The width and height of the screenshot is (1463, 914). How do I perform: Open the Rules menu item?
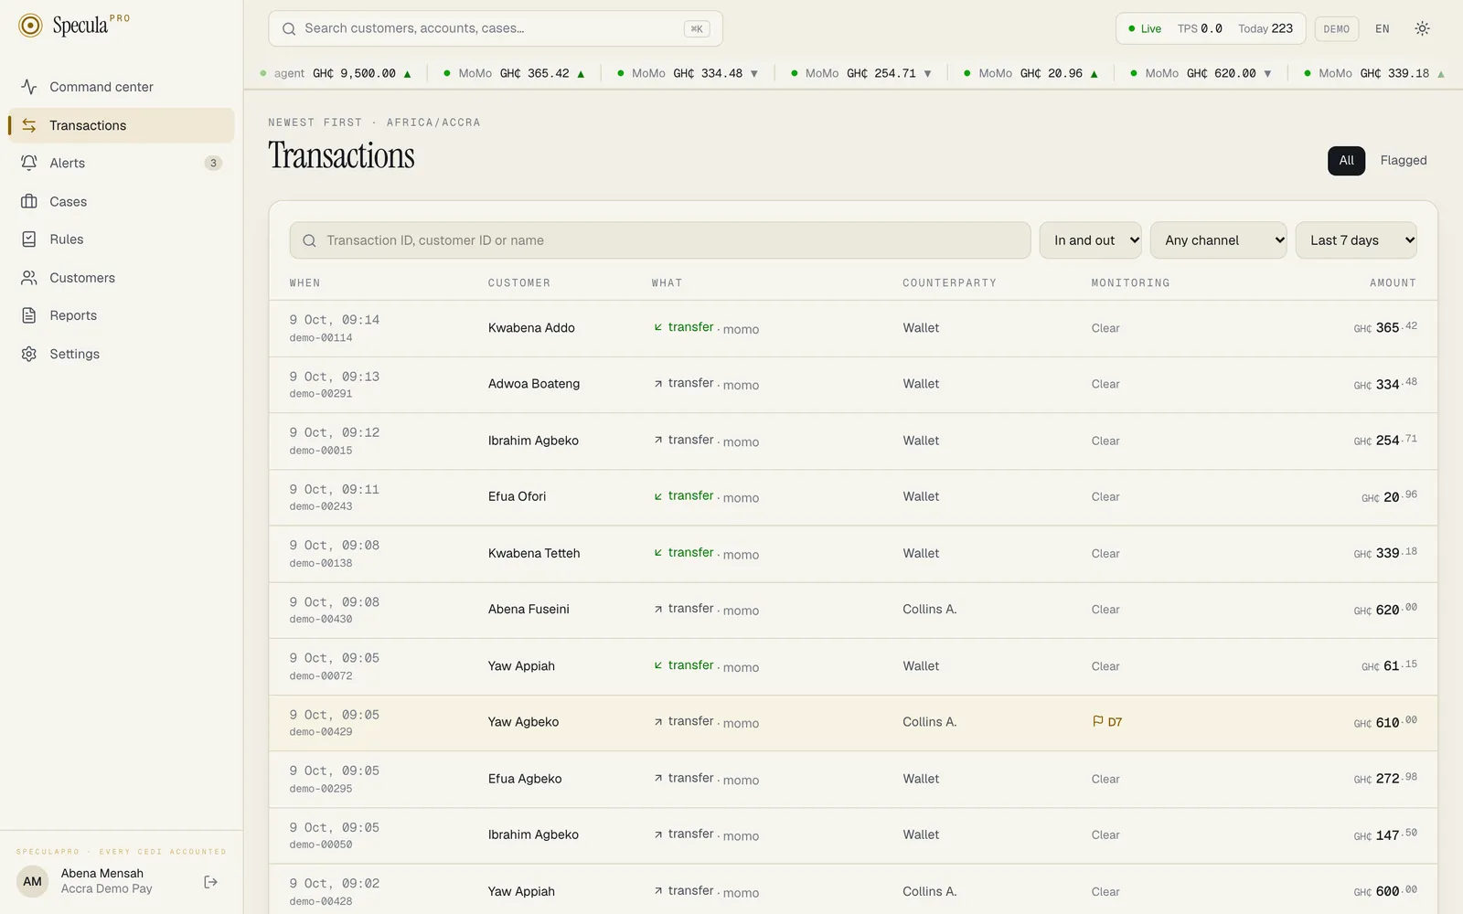[x=122, y=239]
